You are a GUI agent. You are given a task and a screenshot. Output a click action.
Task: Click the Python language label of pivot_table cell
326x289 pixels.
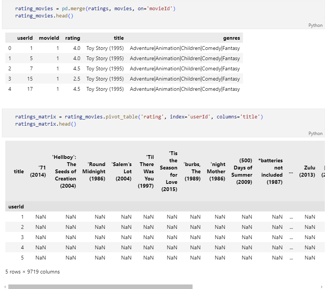click(315, 134)
